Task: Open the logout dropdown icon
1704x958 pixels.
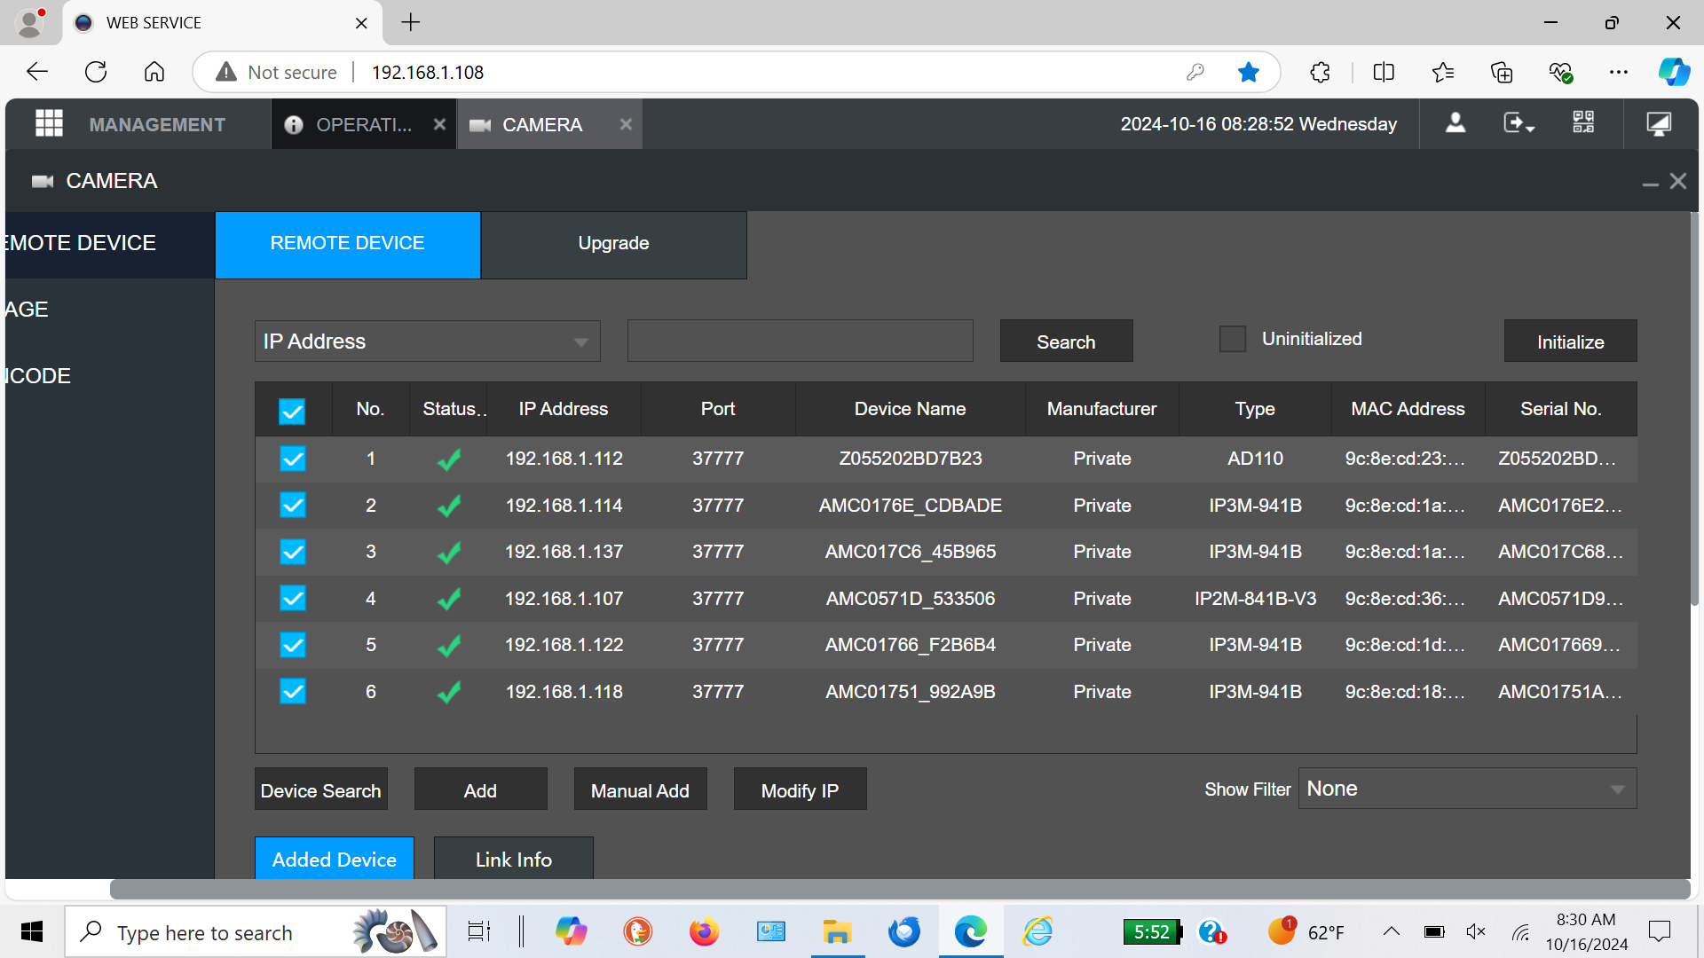Action: [1519, 123]
